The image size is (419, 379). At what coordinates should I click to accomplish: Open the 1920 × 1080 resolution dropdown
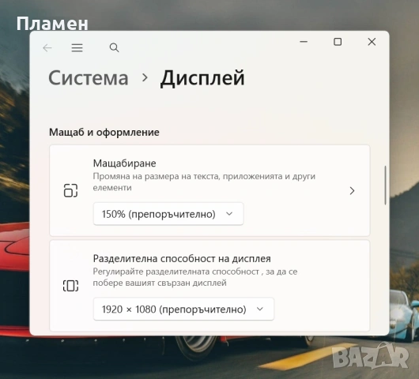click(183, 309)
